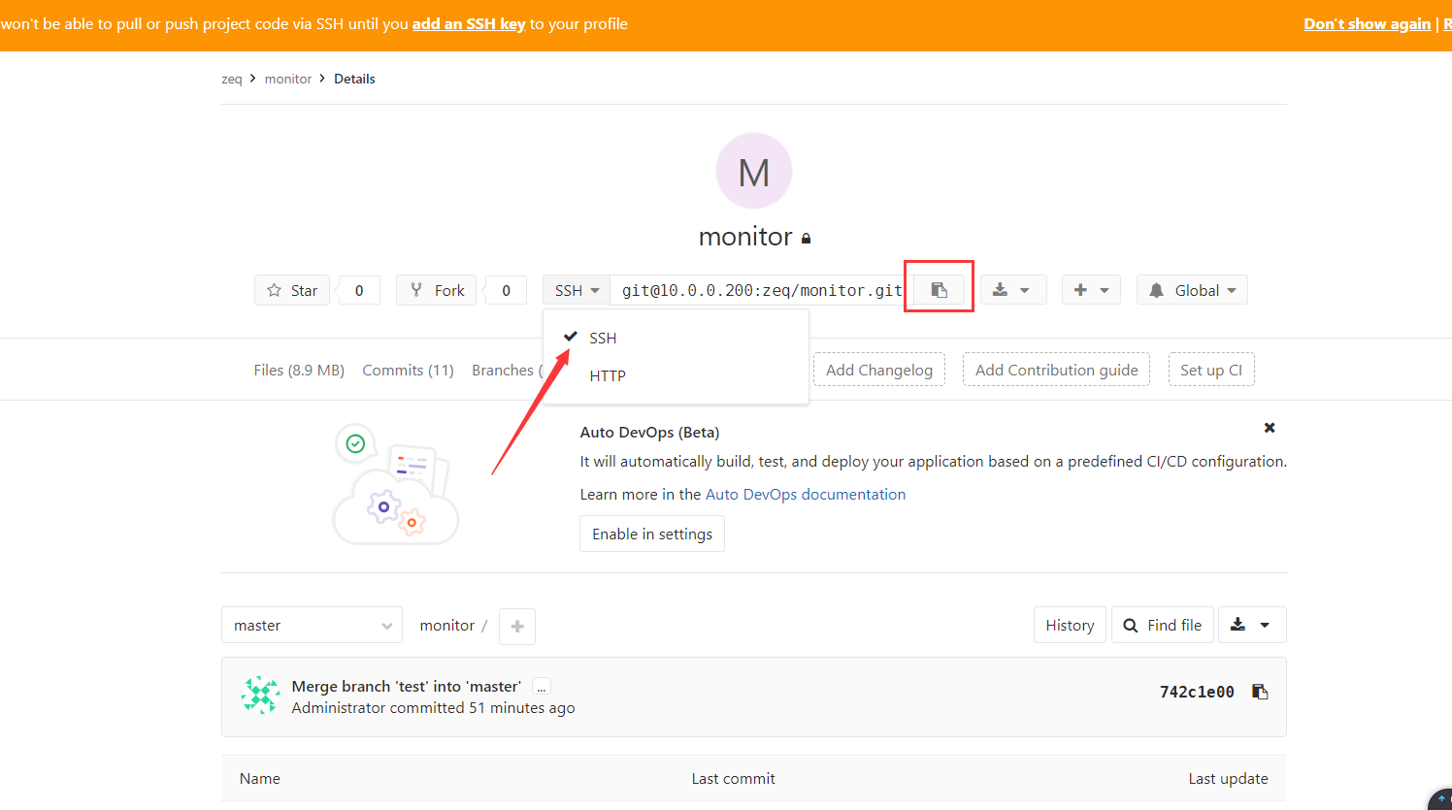Viewport: 1452px width, 810px height.
Task: Fork the monitor repository
Action: [x=437, y=290]
